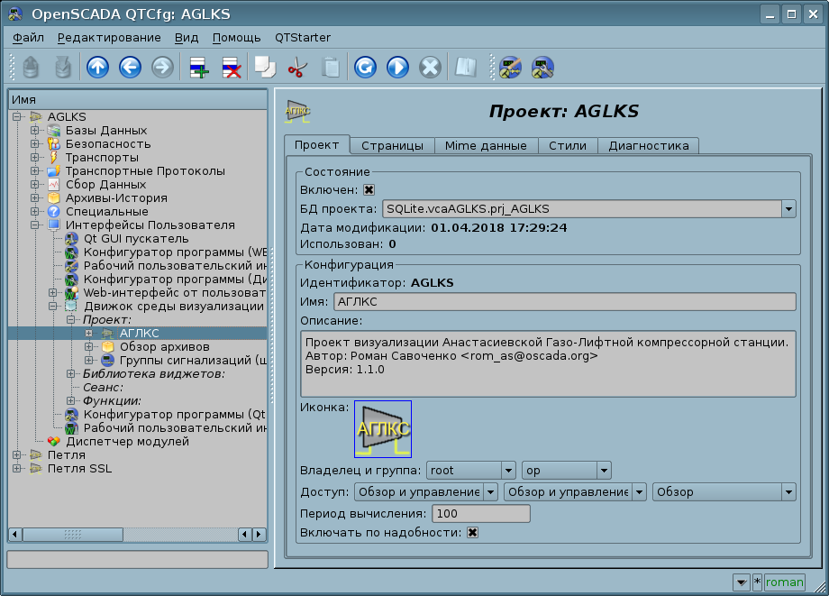This screenshot has width=829, height=596.
Task: Toggle the Включать по надобности checkbox
Action: [x=473, y=533]
